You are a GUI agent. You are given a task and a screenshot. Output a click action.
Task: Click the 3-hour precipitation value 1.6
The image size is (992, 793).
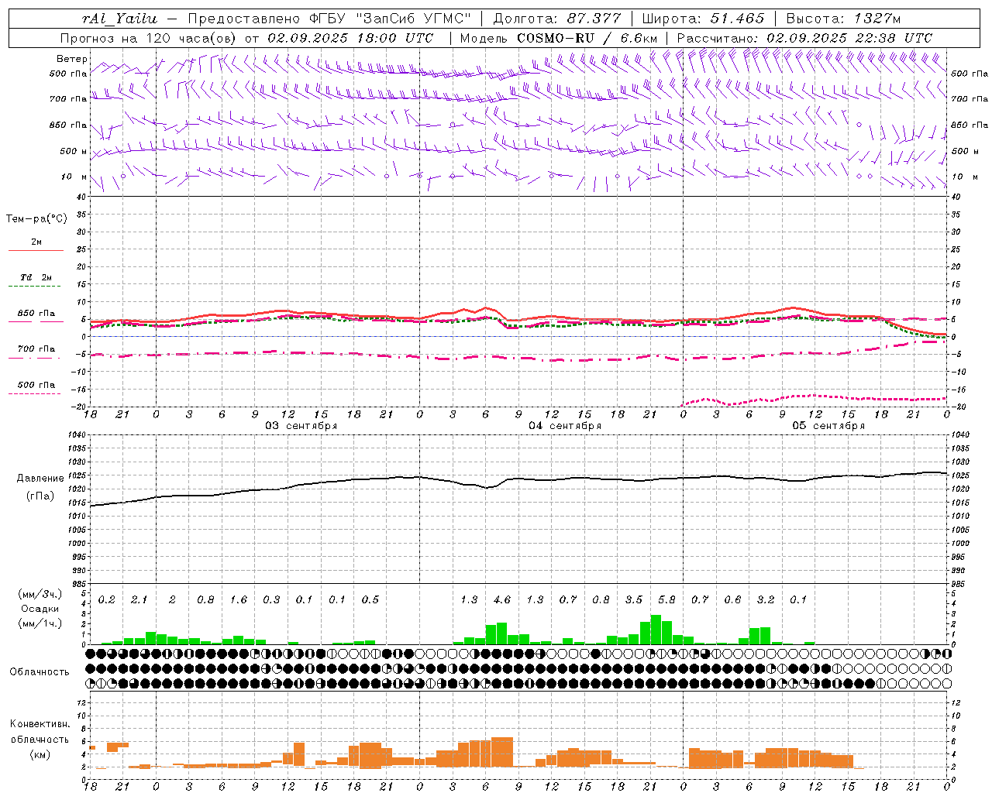click(239, 600)
